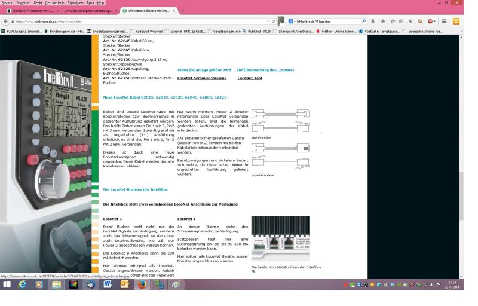Click the 'LocoNet T' subheading
478x306 pixels.
click(x=186, y=219)
